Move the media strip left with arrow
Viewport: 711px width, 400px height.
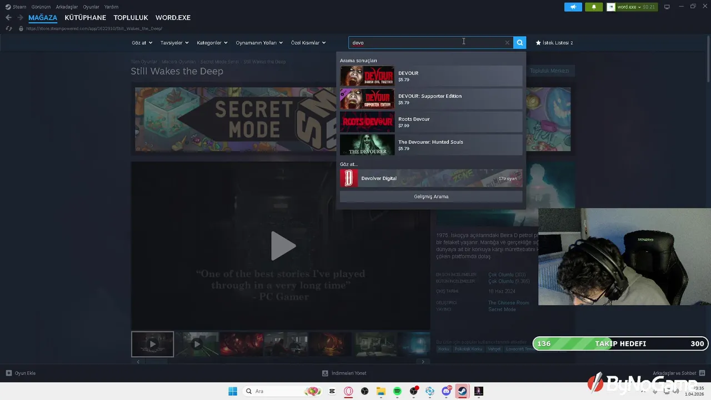138,362
